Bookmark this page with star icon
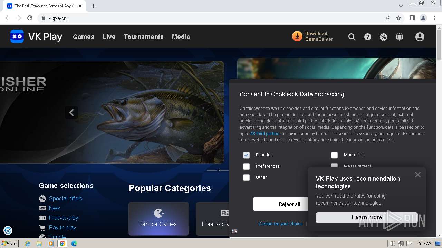This screenshot has width=442, height=248. click(x=398, y=18)
